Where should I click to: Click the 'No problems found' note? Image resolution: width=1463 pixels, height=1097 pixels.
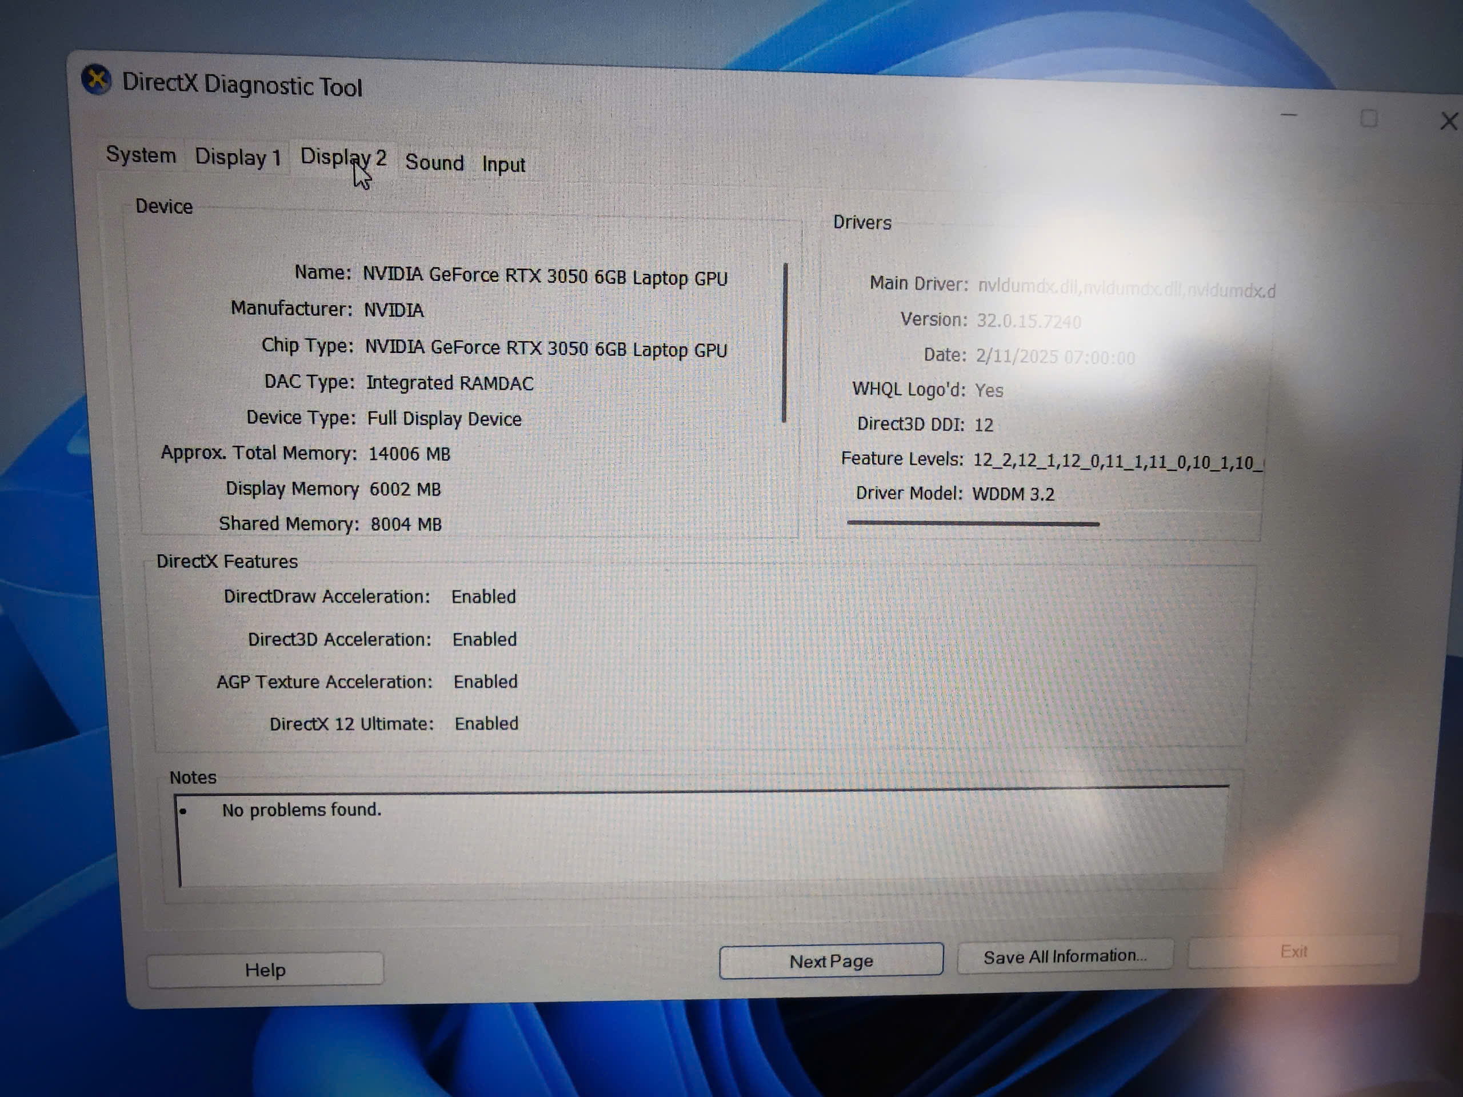point(302,810)
